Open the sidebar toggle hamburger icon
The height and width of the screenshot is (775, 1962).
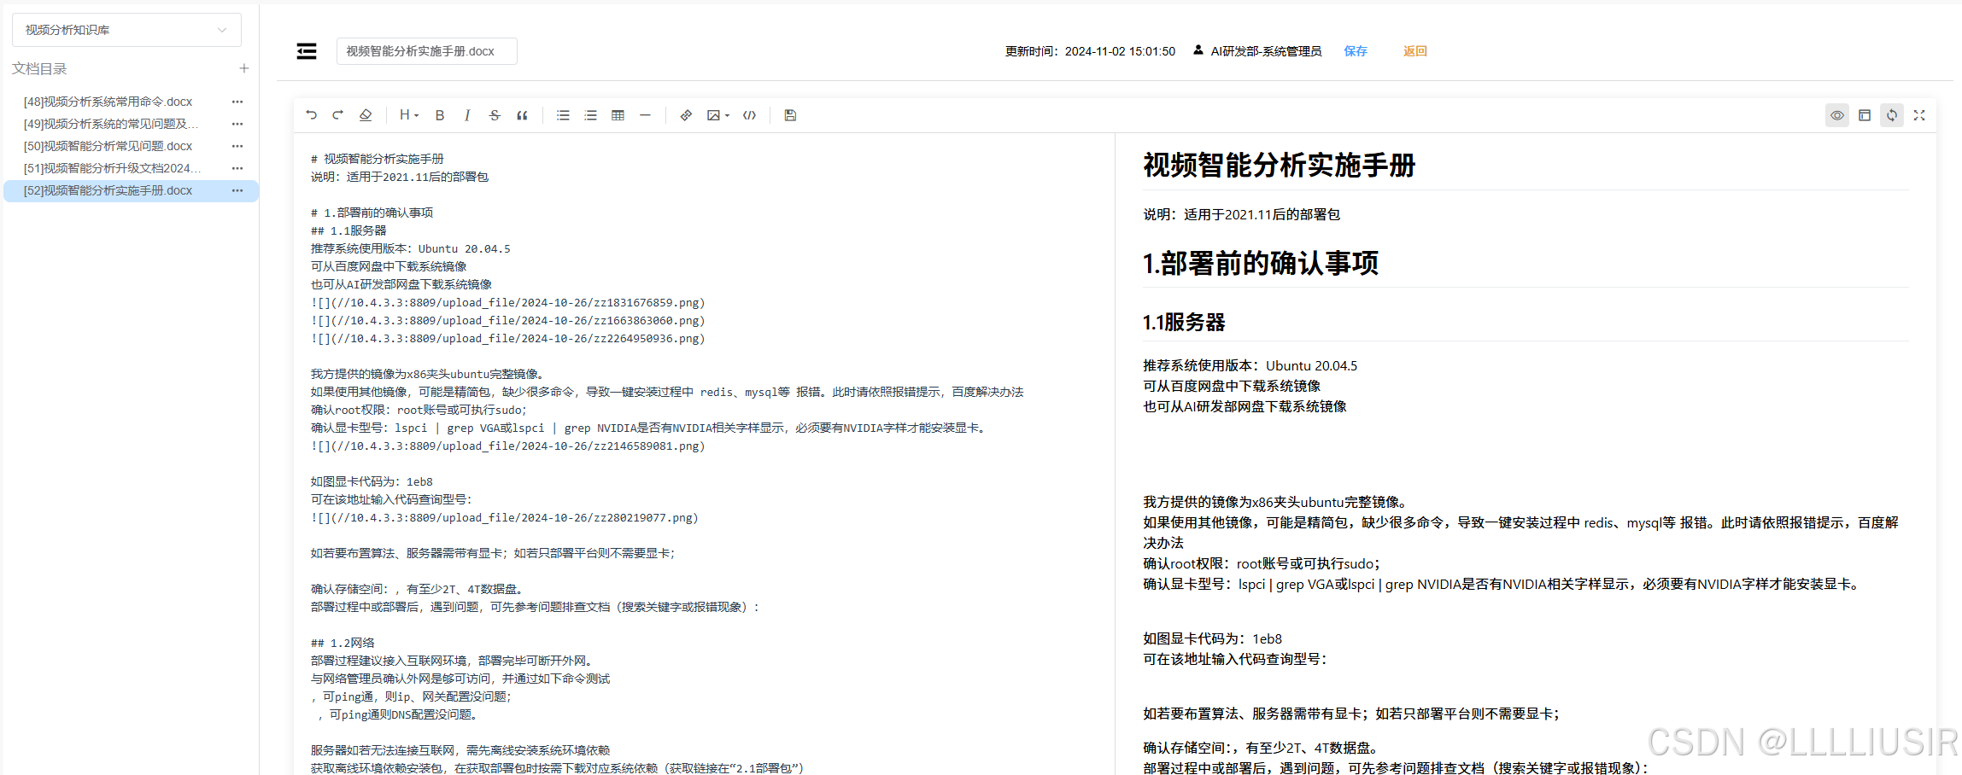(x=307, y=51)
